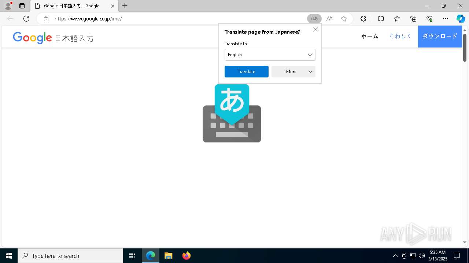Click the scrollbar up arrow

(x=465, y=30)
